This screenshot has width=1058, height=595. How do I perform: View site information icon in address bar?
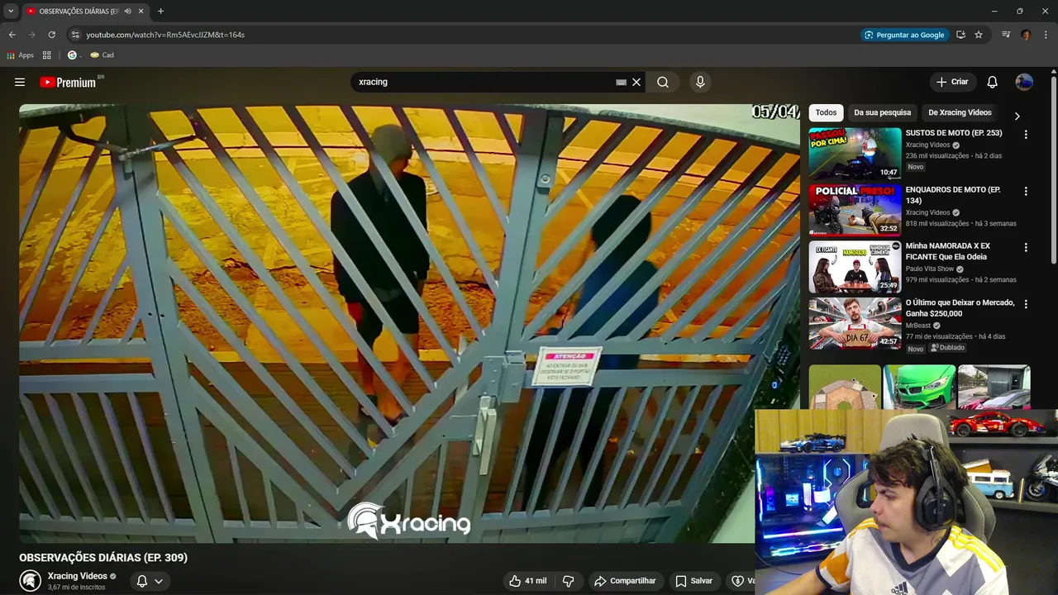tap(74, 35)
